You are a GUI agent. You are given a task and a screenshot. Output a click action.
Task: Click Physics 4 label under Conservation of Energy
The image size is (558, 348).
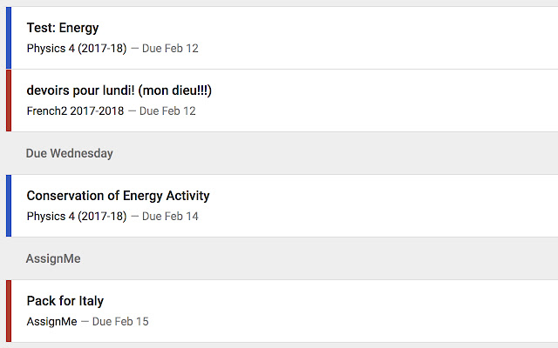[76, 216]
